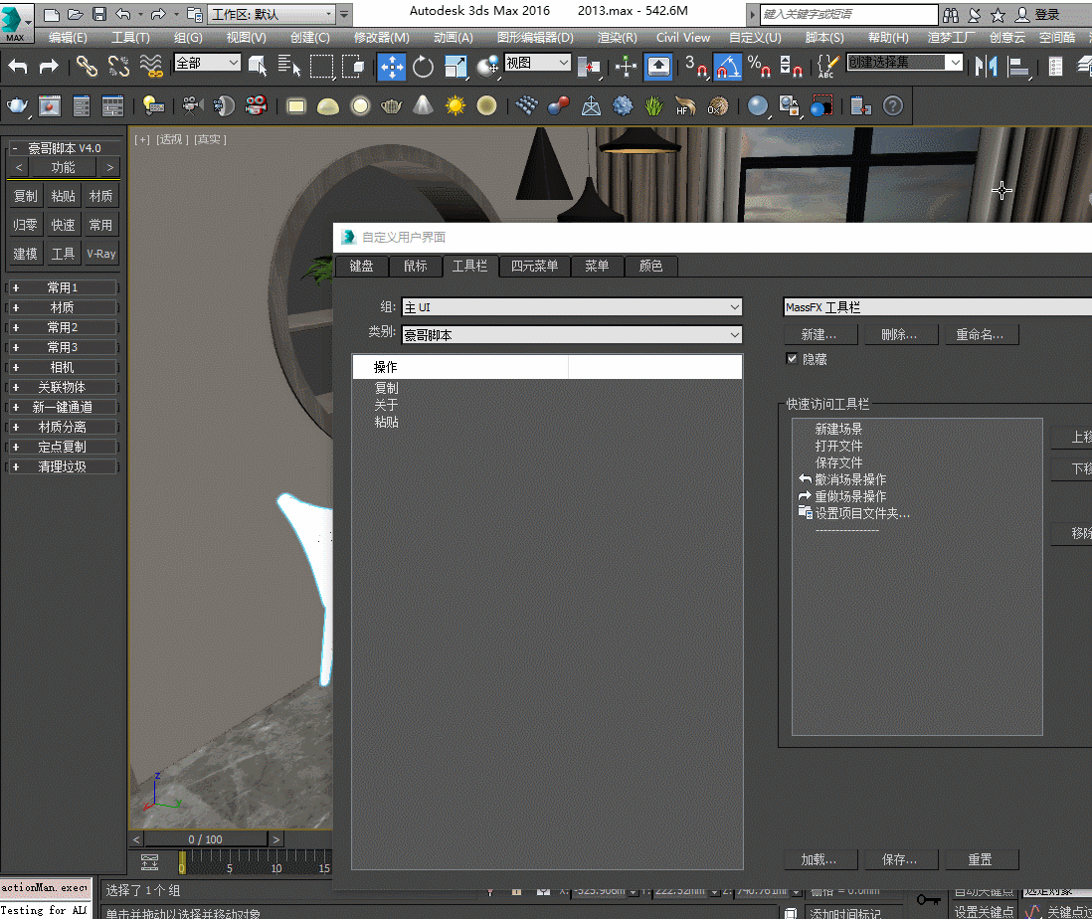Click the 新建... button

819,334
